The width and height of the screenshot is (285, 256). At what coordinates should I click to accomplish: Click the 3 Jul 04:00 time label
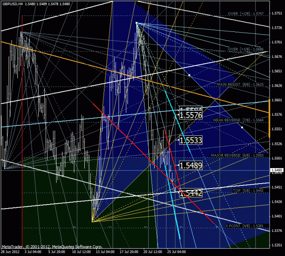tap(33, 252)
